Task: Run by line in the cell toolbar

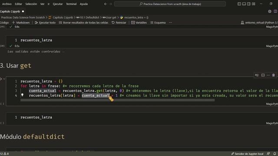Action: [257, 75]
